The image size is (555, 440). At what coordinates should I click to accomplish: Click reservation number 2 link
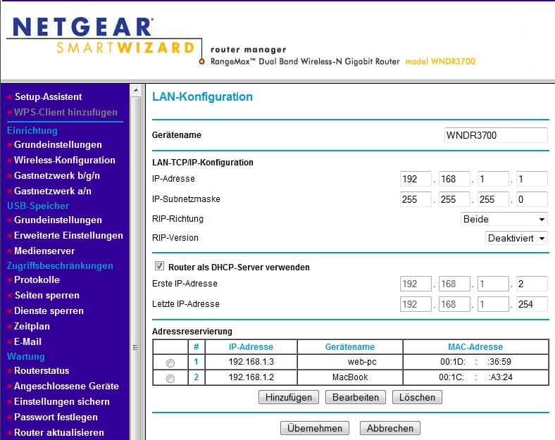click(x=196, y=377)
